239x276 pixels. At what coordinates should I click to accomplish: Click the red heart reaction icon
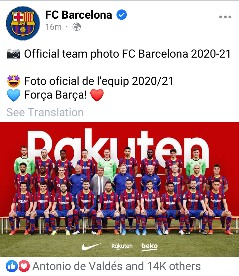[24, 266]
